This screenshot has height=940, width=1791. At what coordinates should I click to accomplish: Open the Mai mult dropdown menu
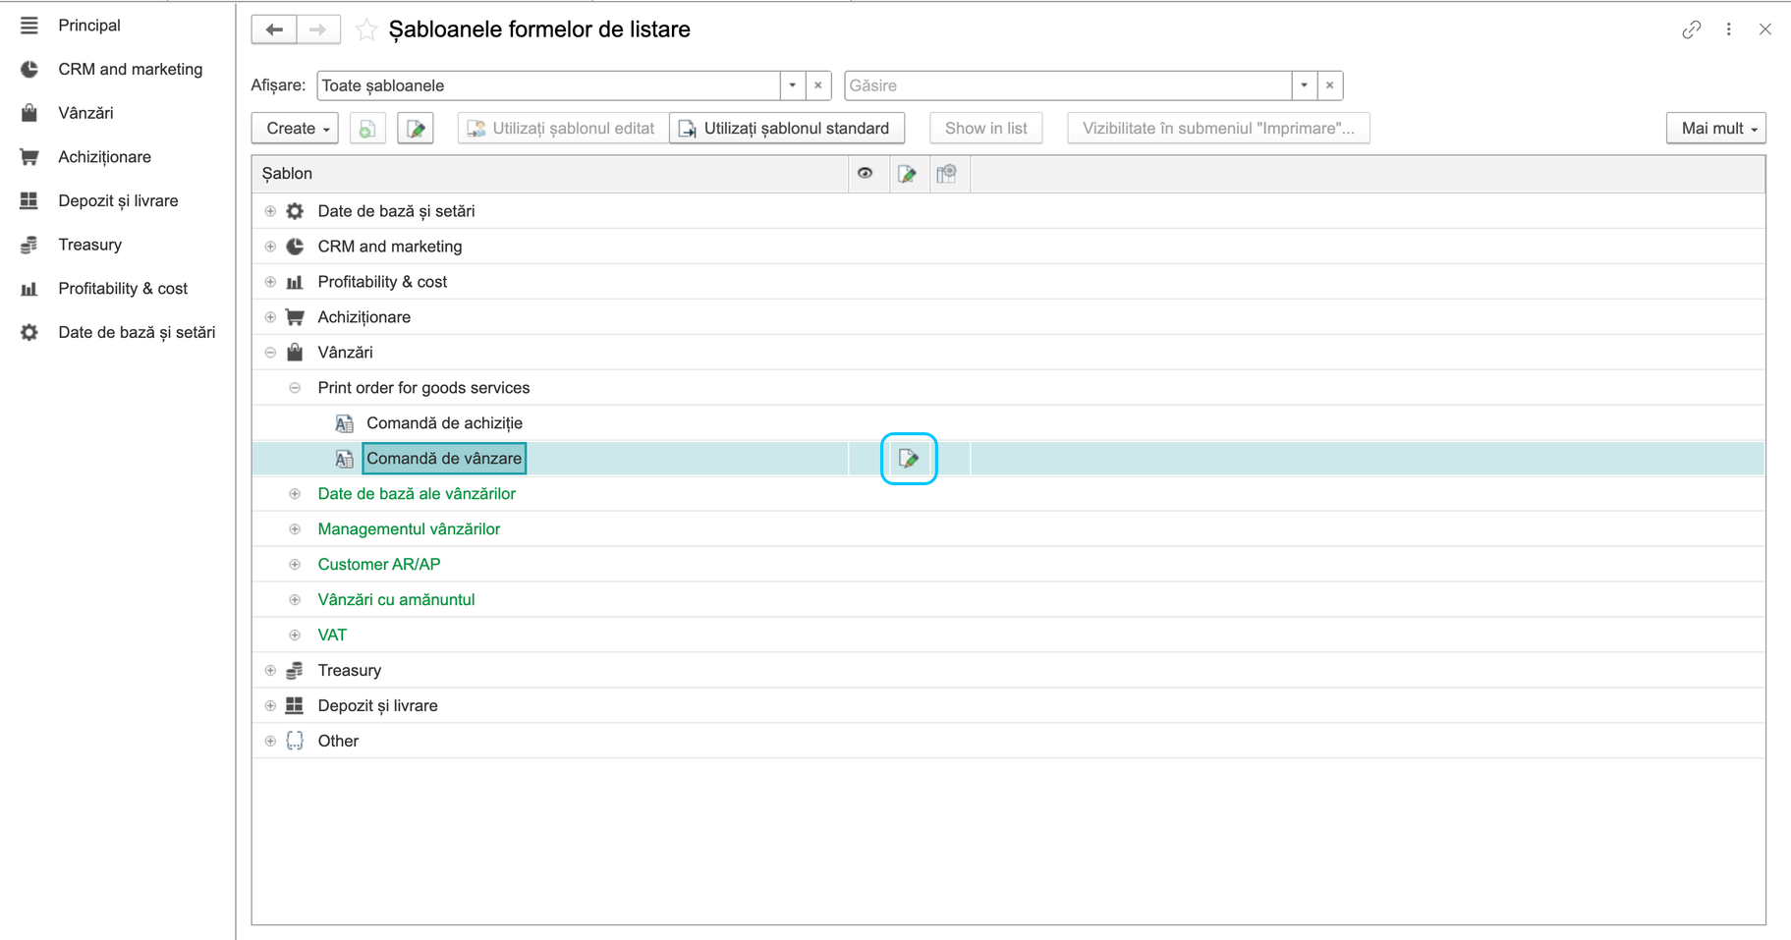(x=1716, y=129)
